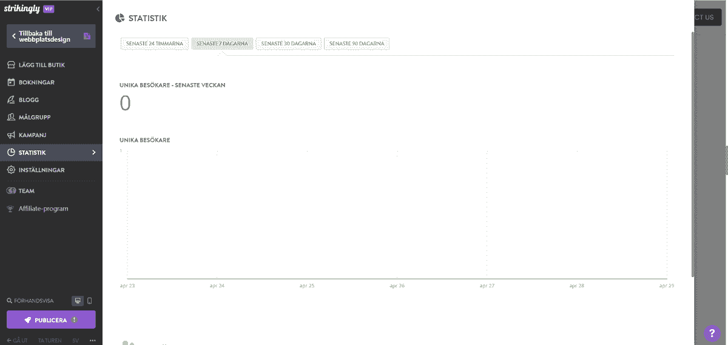Screen dimensions: 728x345
Task: Click the exclamation badge on Publicera
Action: (75, 320)
